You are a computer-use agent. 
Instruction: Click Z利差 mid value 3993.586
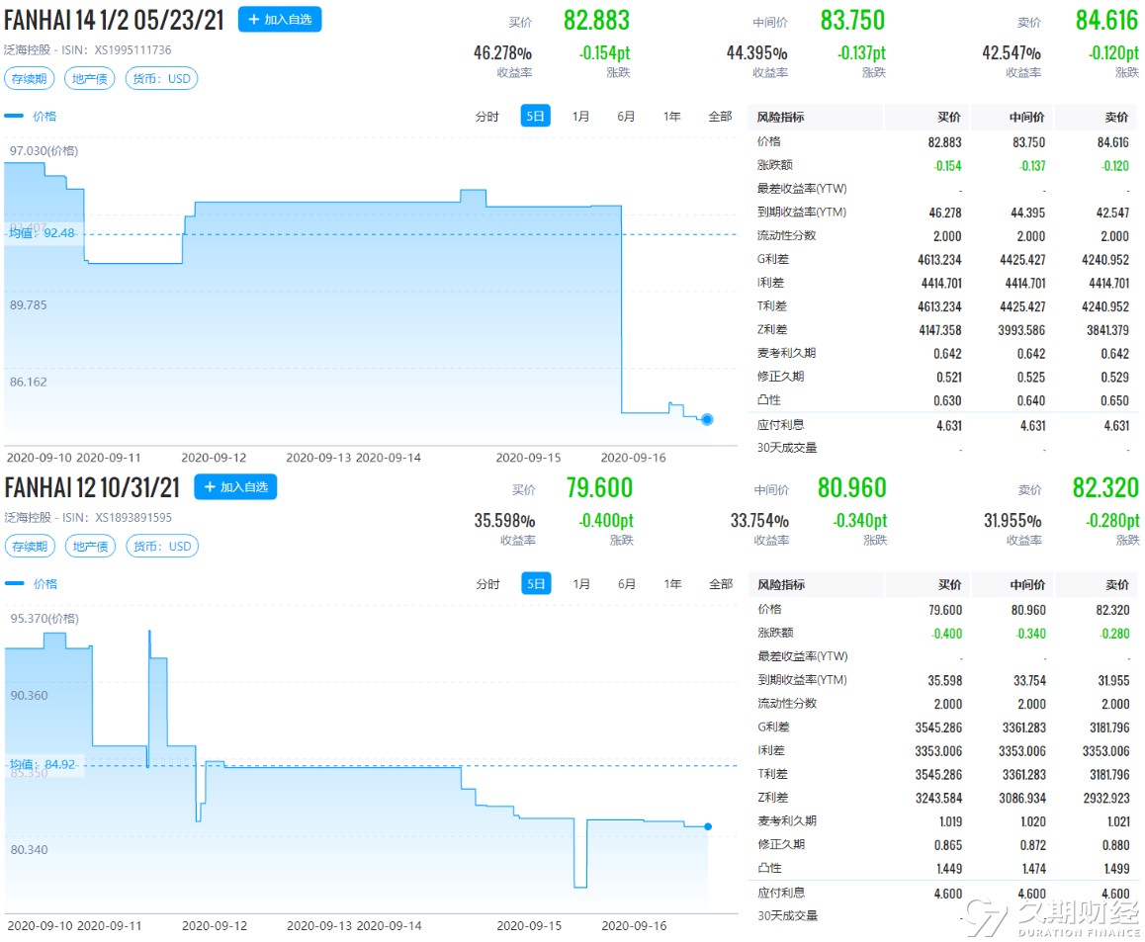[1021, 330]
